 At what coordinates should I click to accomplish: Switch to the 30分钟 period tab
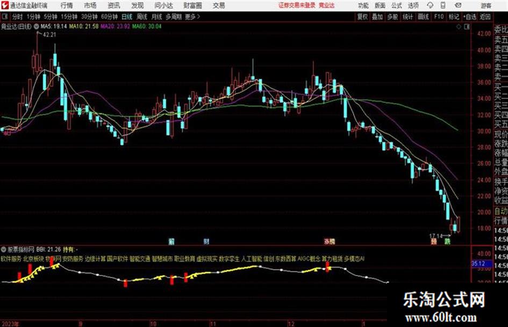pos(89,17)
